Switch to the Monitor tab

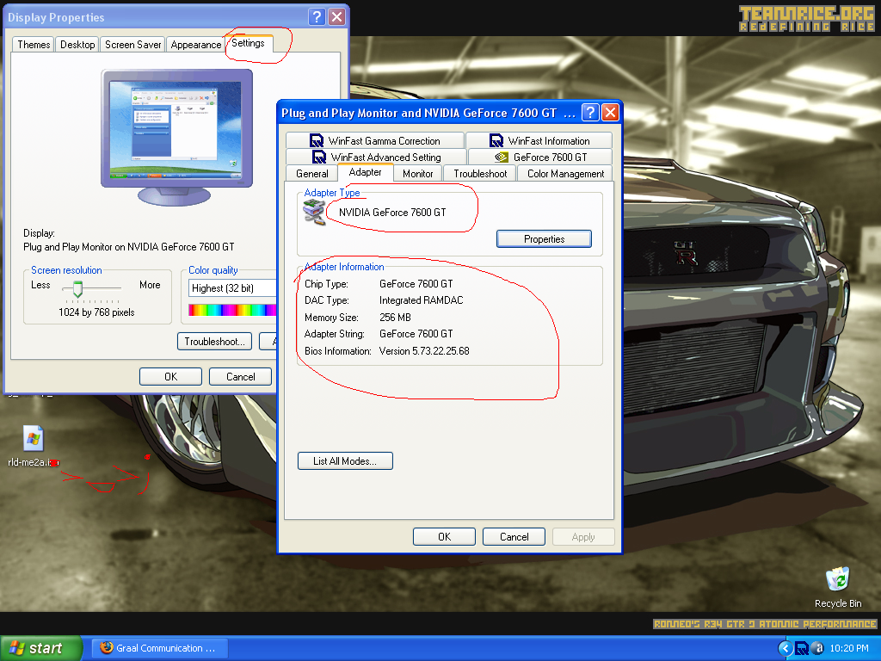(x=417, y=174)
